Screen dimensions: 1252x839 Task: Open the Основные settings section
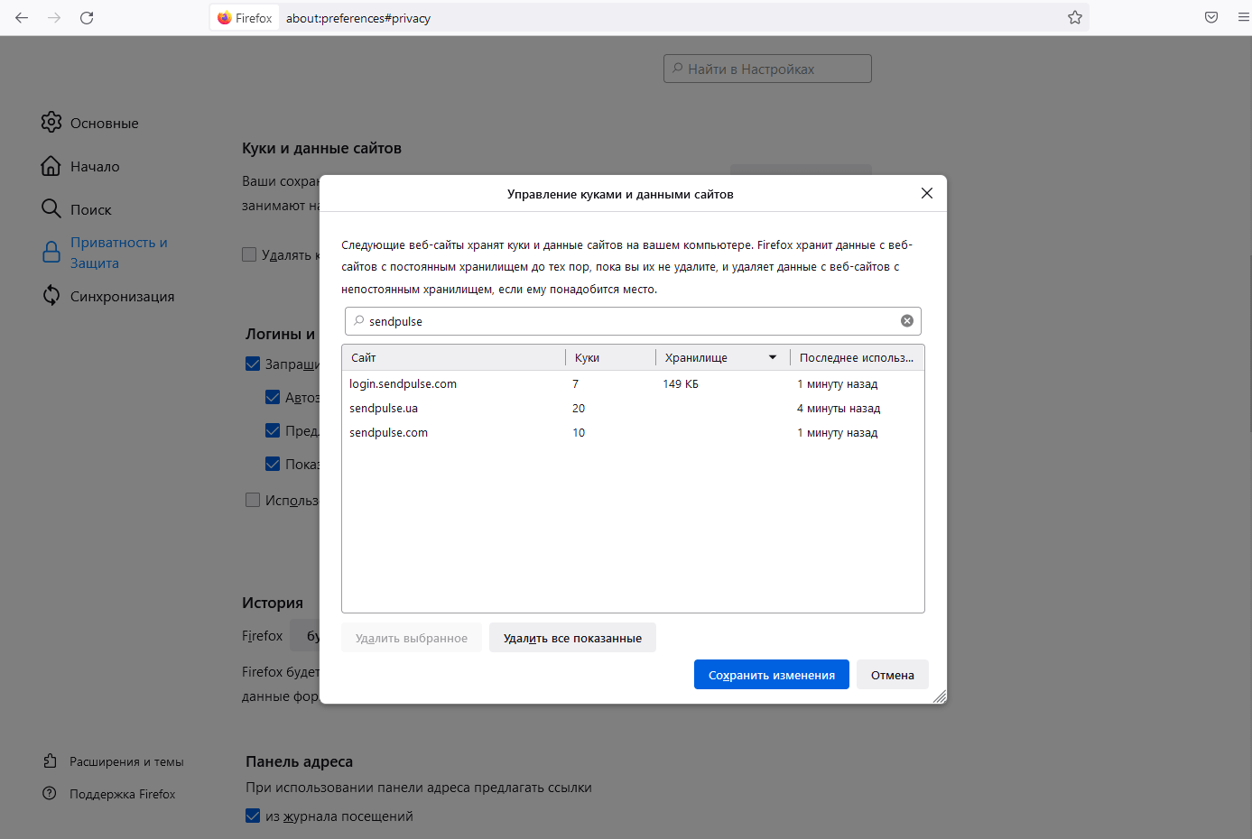[90, 123]
